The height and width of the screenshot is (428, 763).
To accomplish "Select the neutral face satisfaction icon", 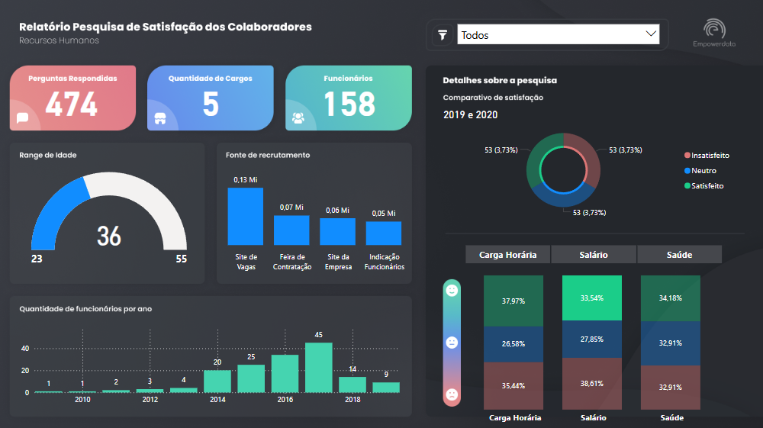I will tap(452, 343).
